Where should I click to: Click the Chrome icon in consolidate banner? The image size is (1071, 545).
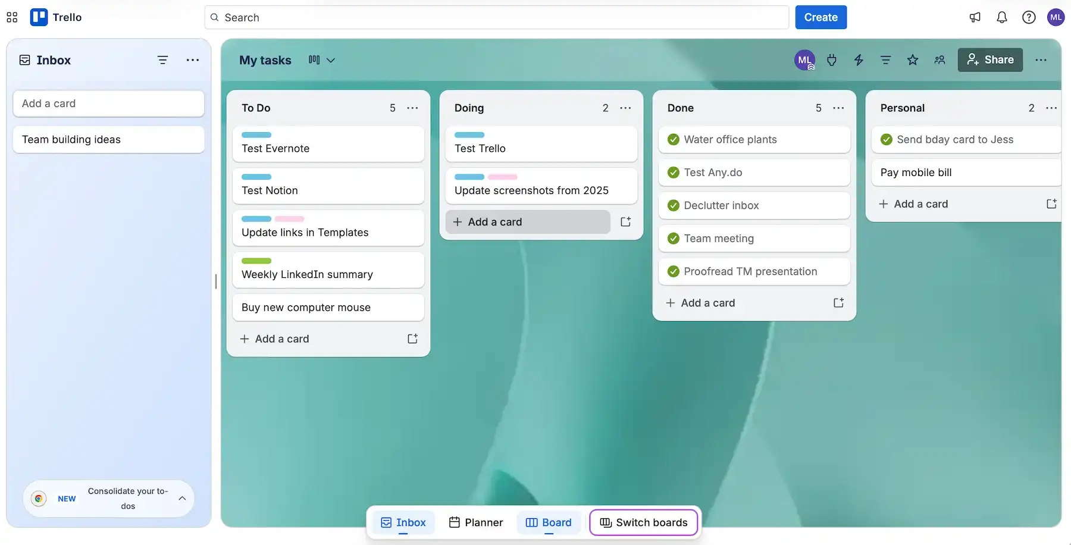point(39,499)
